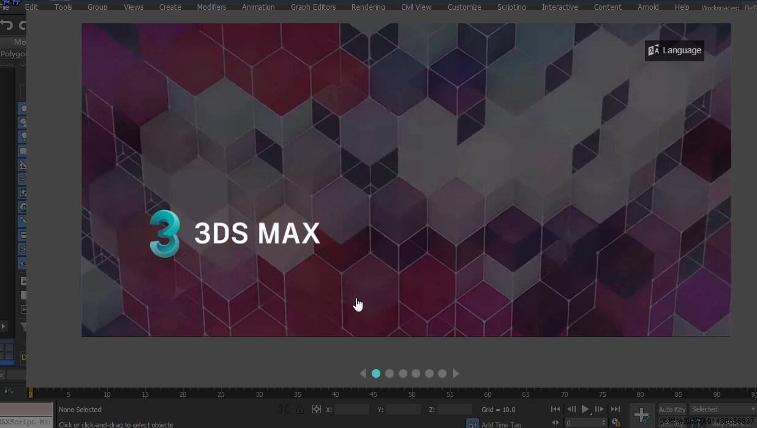The width and height of the screenshot is (757, 428).
Task: Click the frame field spinner arrows
Action: click(x=604, y=423)
